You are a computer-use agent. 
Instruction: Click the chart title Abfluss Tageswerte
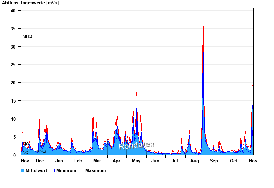[30, 3]
